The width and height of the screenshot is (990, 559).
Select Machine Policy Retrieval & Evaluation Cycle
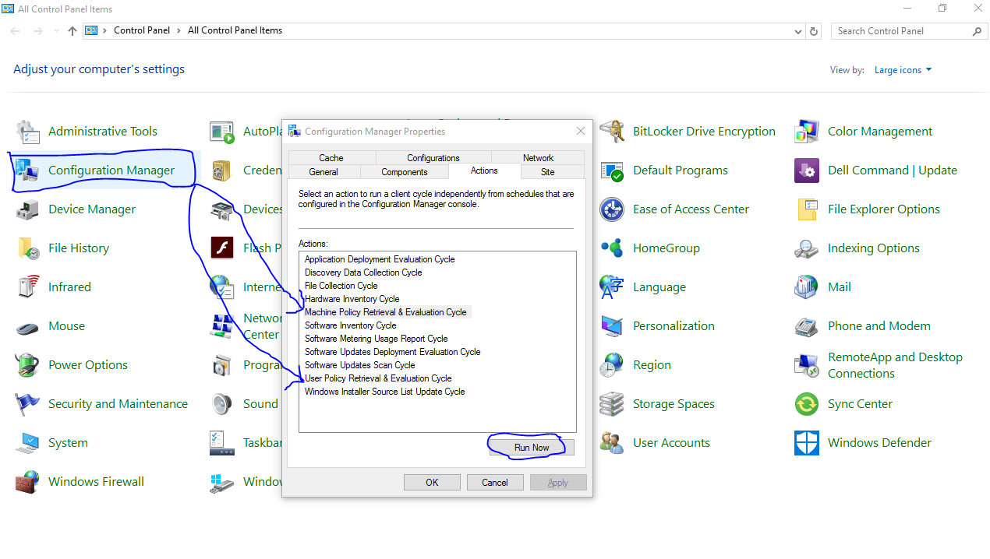click(386, 312)
